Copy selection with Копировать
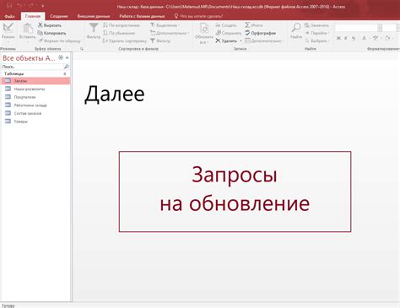This screenshot has width=400, height=308. click(51, 33)
